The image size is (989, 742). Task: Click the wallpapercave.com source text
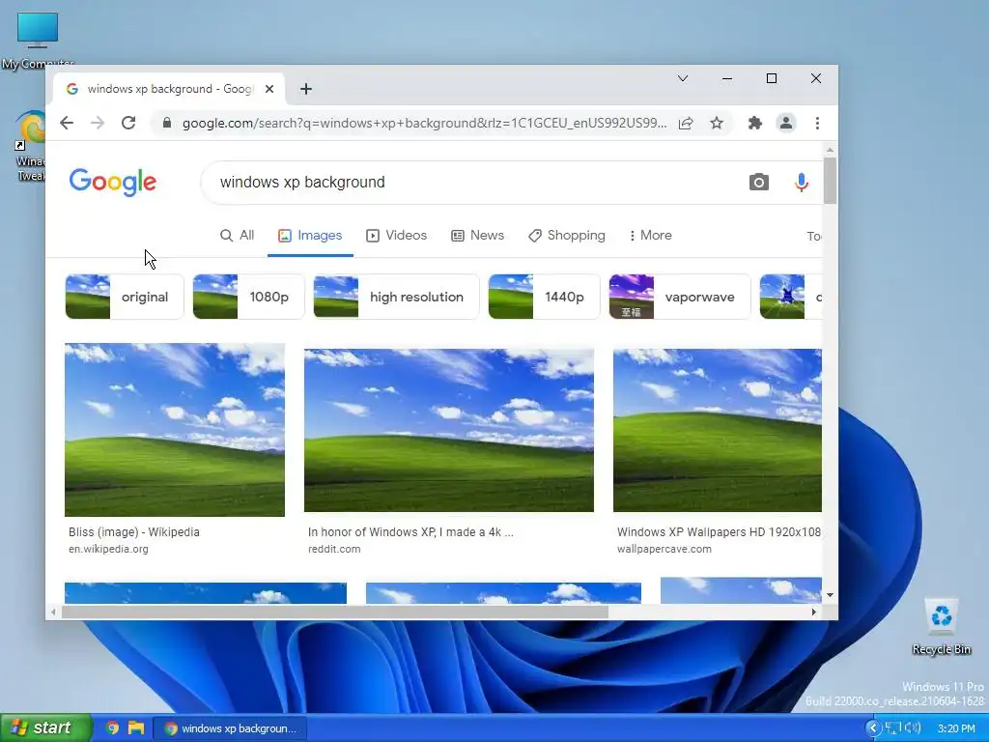664,549
